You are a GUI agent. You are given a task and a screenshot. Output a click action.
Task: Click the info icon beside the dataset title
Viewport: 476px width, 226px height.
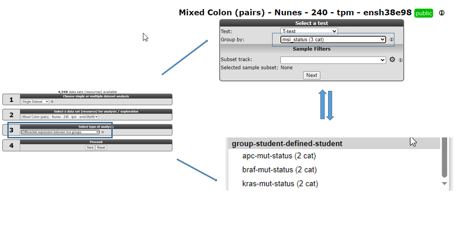pos(442,13)
